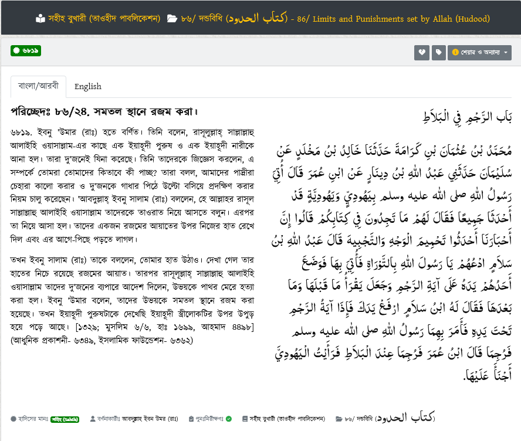Click the heart favorite icon button
The width and height of the screenshot is (521, 441).
(421, 52)
